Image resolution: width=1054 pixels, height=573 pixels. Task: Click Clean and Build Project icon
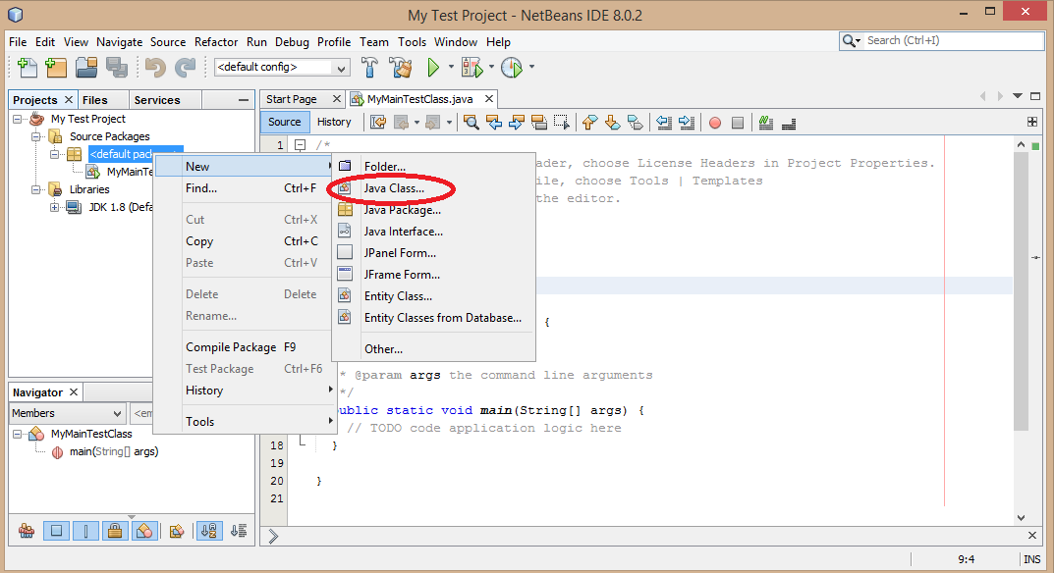click(x=400, y=68)
